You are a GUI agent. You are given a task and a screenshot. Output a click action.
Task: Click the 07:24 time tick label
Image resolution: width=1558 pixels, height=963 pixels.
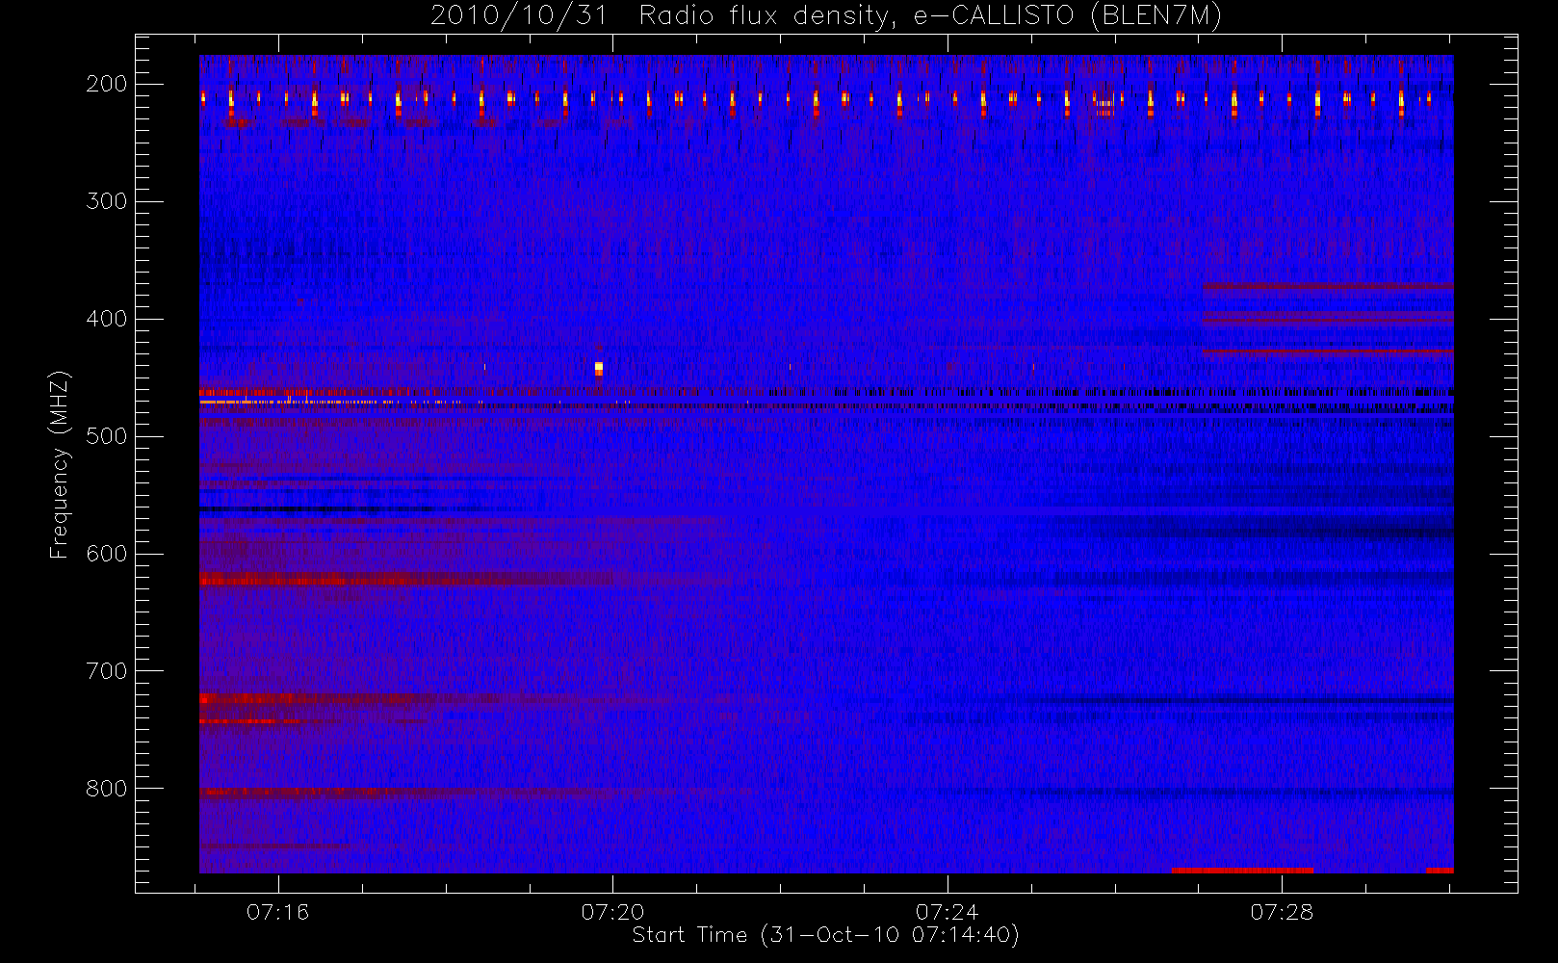(x=948, y=912)
